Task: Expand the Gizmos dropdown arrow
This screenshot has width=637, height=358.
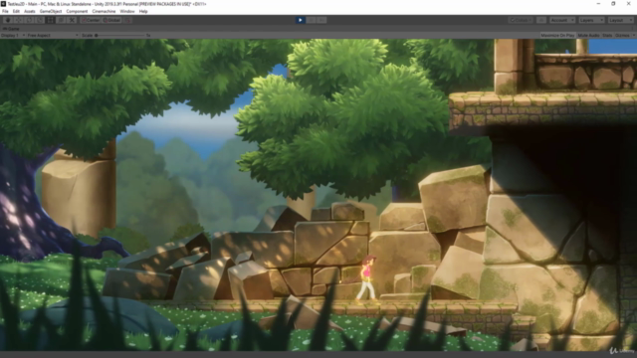Action: 633,36
